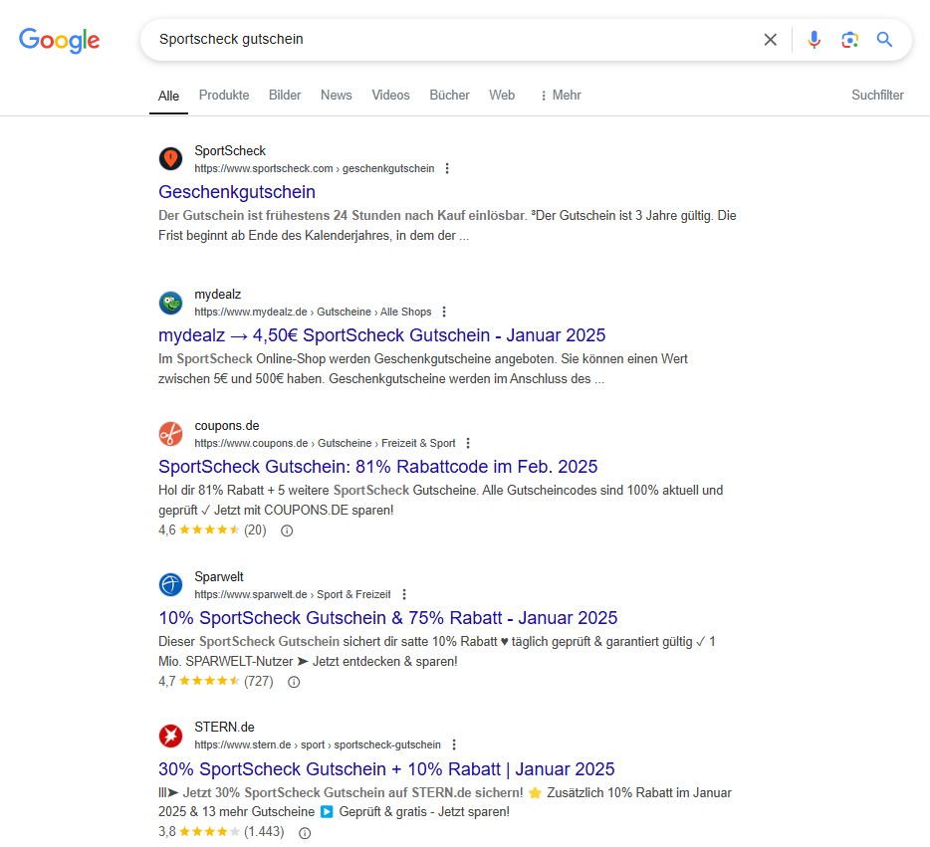
Task: Open the Google logo homepage
Action: tap(60, 40)
